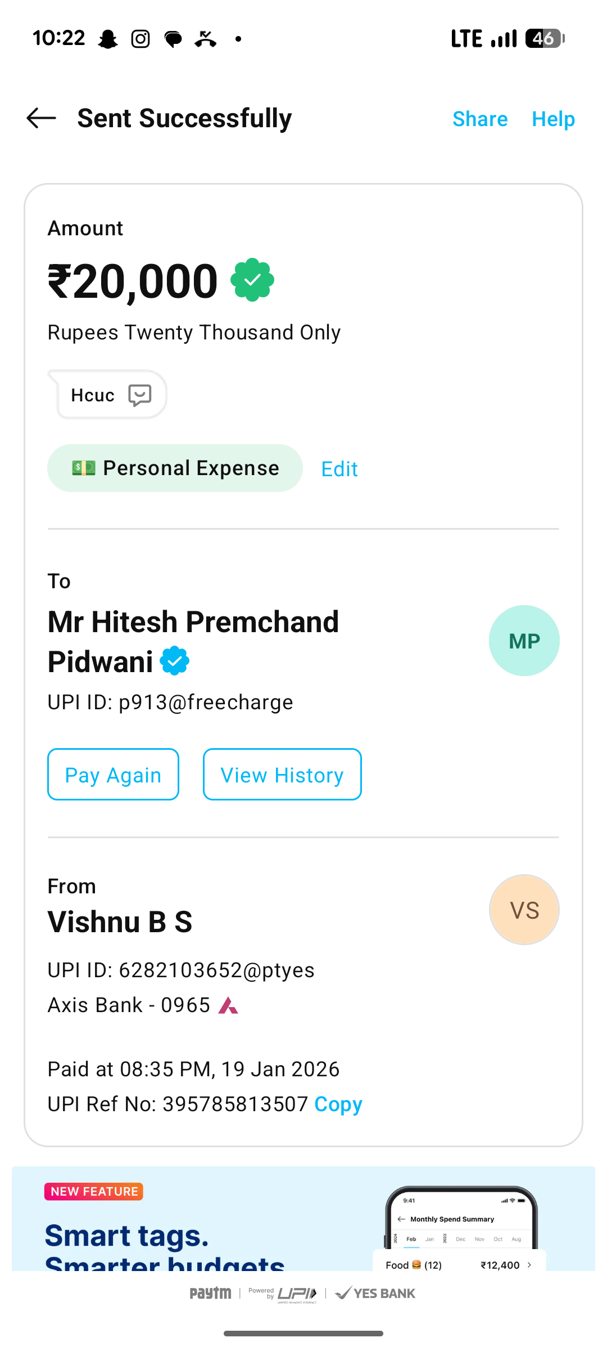The height and width of the screenshot is (1351, 607).
Task: Select the Personal Expense tag chip
Action: pos(175,468)
